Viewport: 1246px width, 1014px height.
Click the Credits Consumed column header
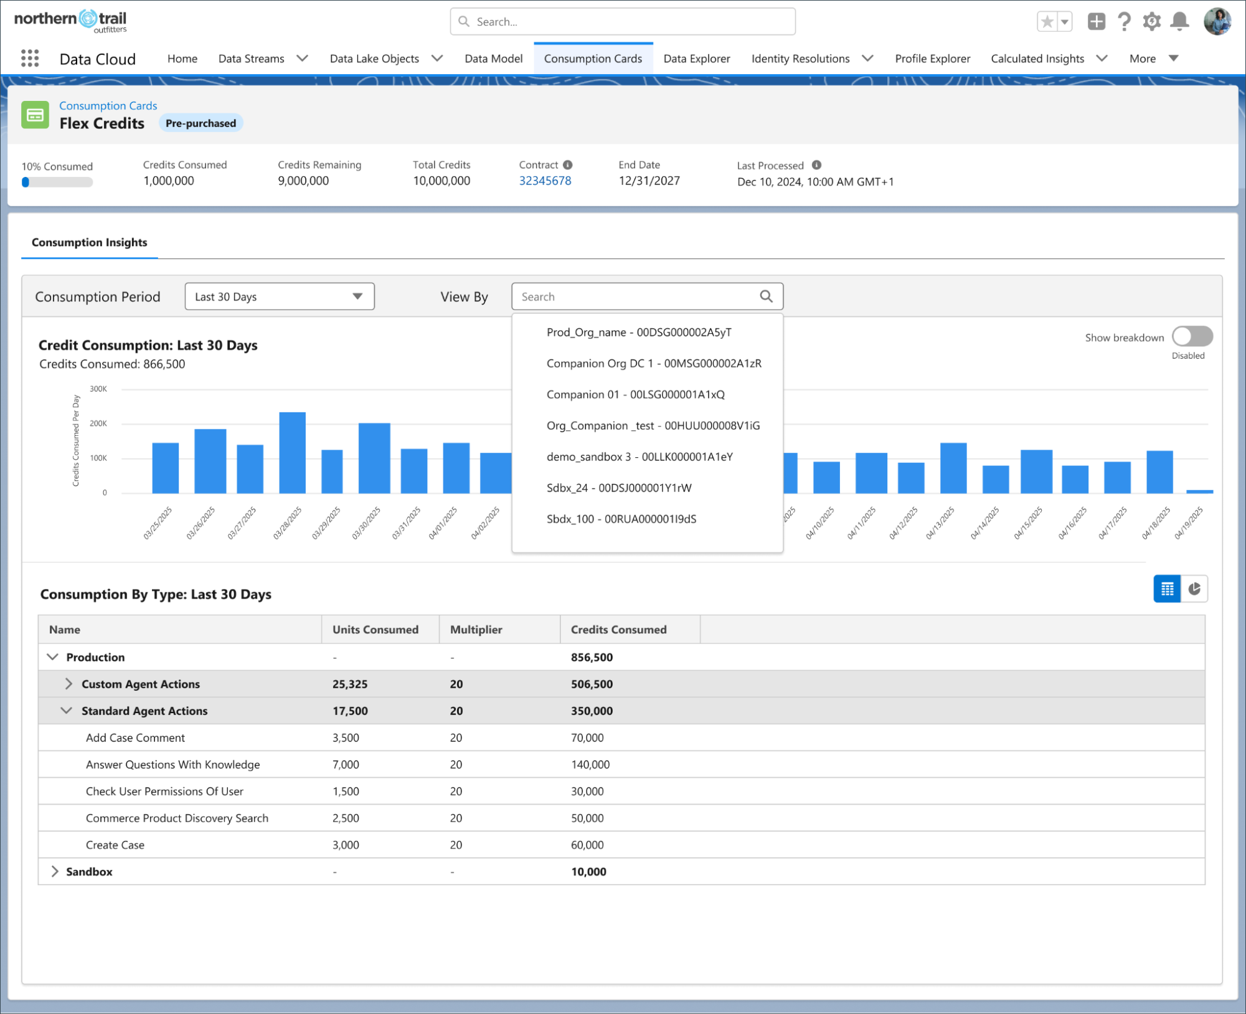tap(630, 629)
